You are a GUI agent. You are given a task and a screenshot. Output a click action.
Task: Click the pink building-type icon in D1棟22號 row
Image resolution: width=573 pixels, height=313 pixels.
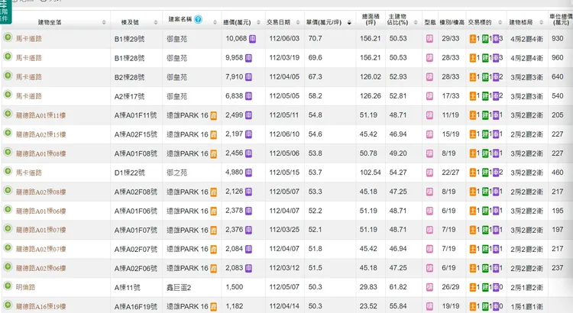click(x=429, y=173)
